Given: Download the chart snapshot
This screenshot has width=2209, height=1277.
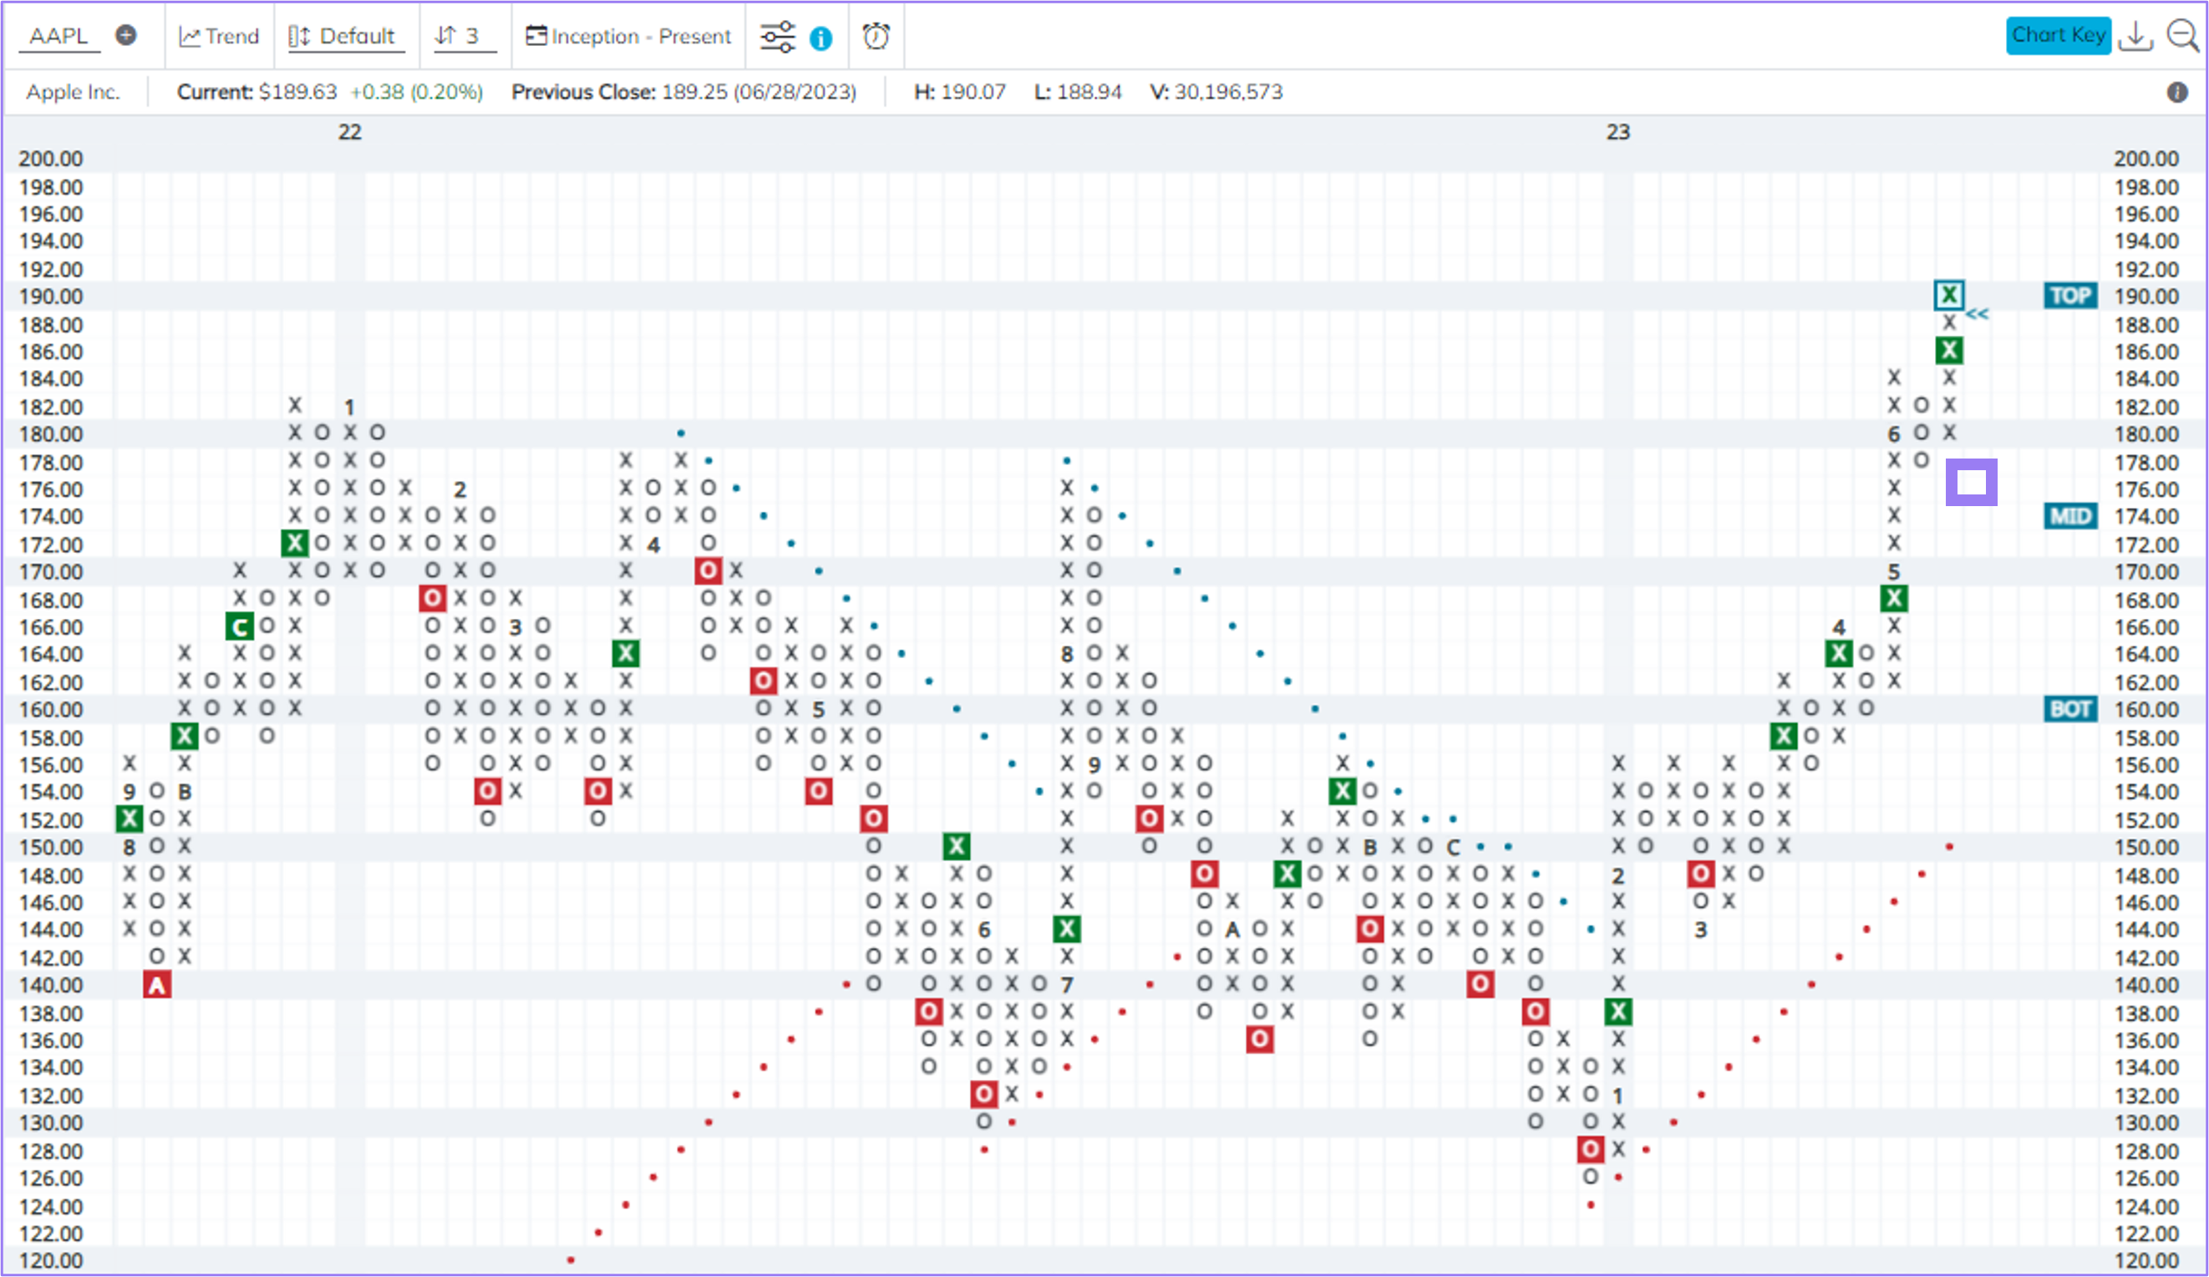Looking at the screenshot, I should (x=2136, y=36).
